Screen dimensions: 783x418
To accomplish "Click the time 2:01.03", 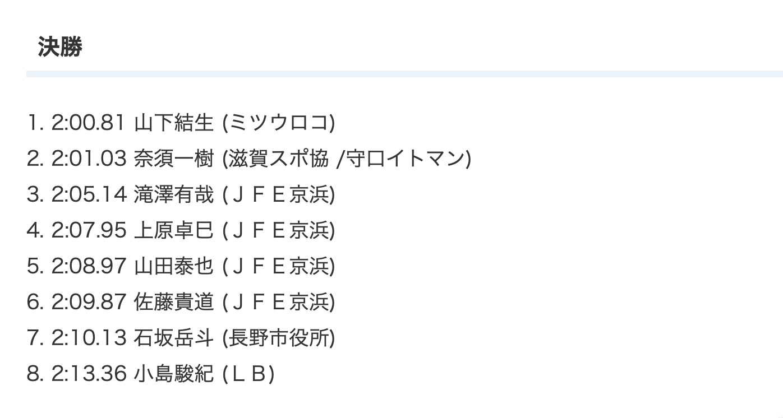I will [88, 159].
